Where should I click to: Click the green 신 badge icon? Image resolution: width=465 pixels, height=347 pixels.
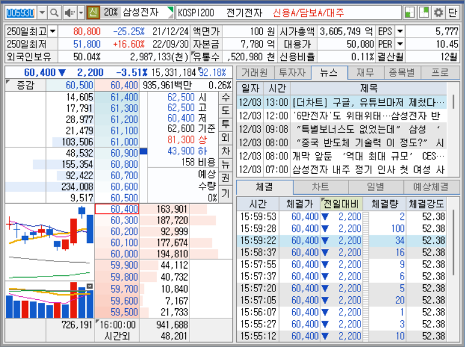[x=93, y=13]
